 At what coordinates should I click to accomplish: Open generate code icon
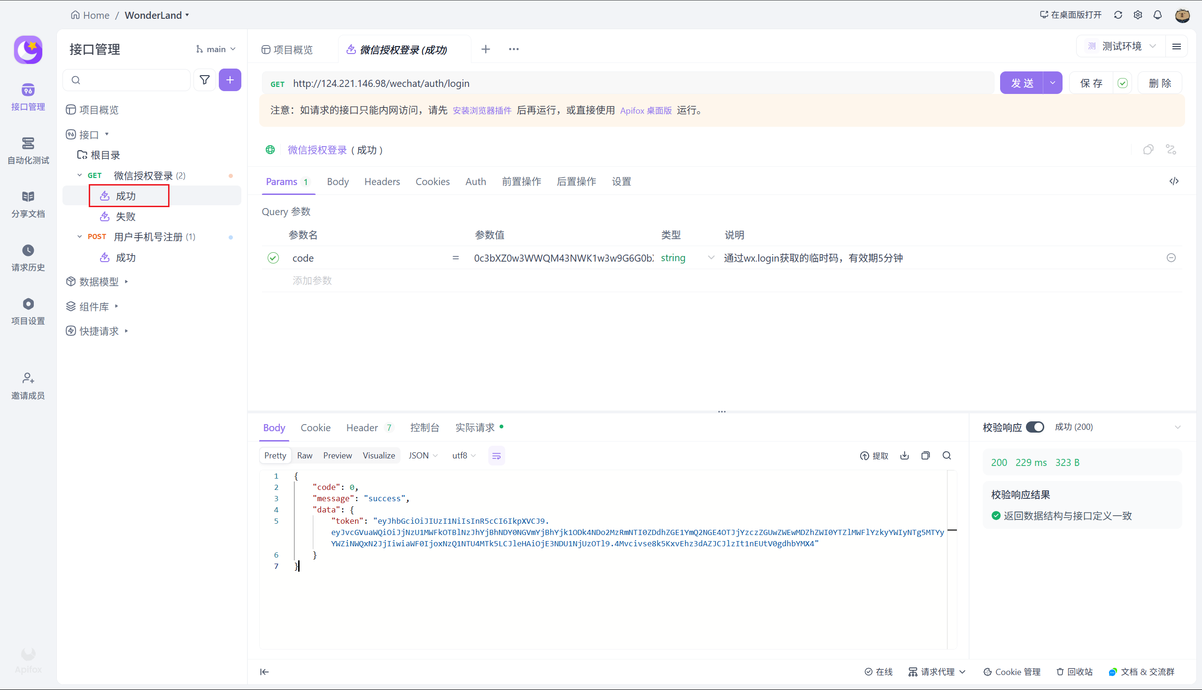[1173, 181]
